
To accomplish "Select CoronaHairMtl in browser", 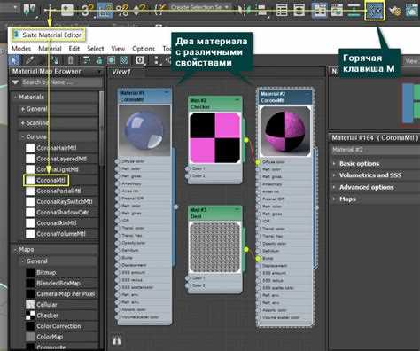I will (x=57, y=148).
